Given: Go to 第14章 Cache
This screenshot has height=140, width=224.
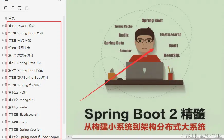Looking at the screenshot, I should click(x=18, y=122).
